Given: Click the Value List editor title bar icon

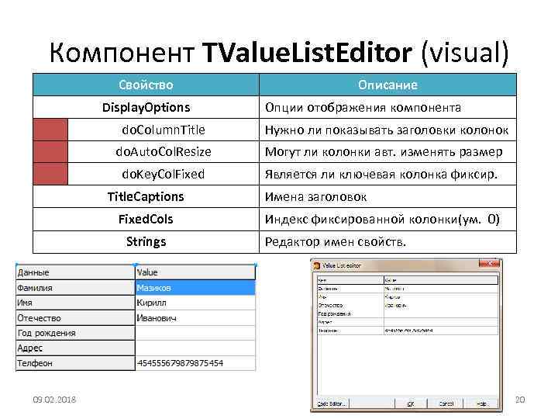Looking at the screenshot, I should click(316, 266).
